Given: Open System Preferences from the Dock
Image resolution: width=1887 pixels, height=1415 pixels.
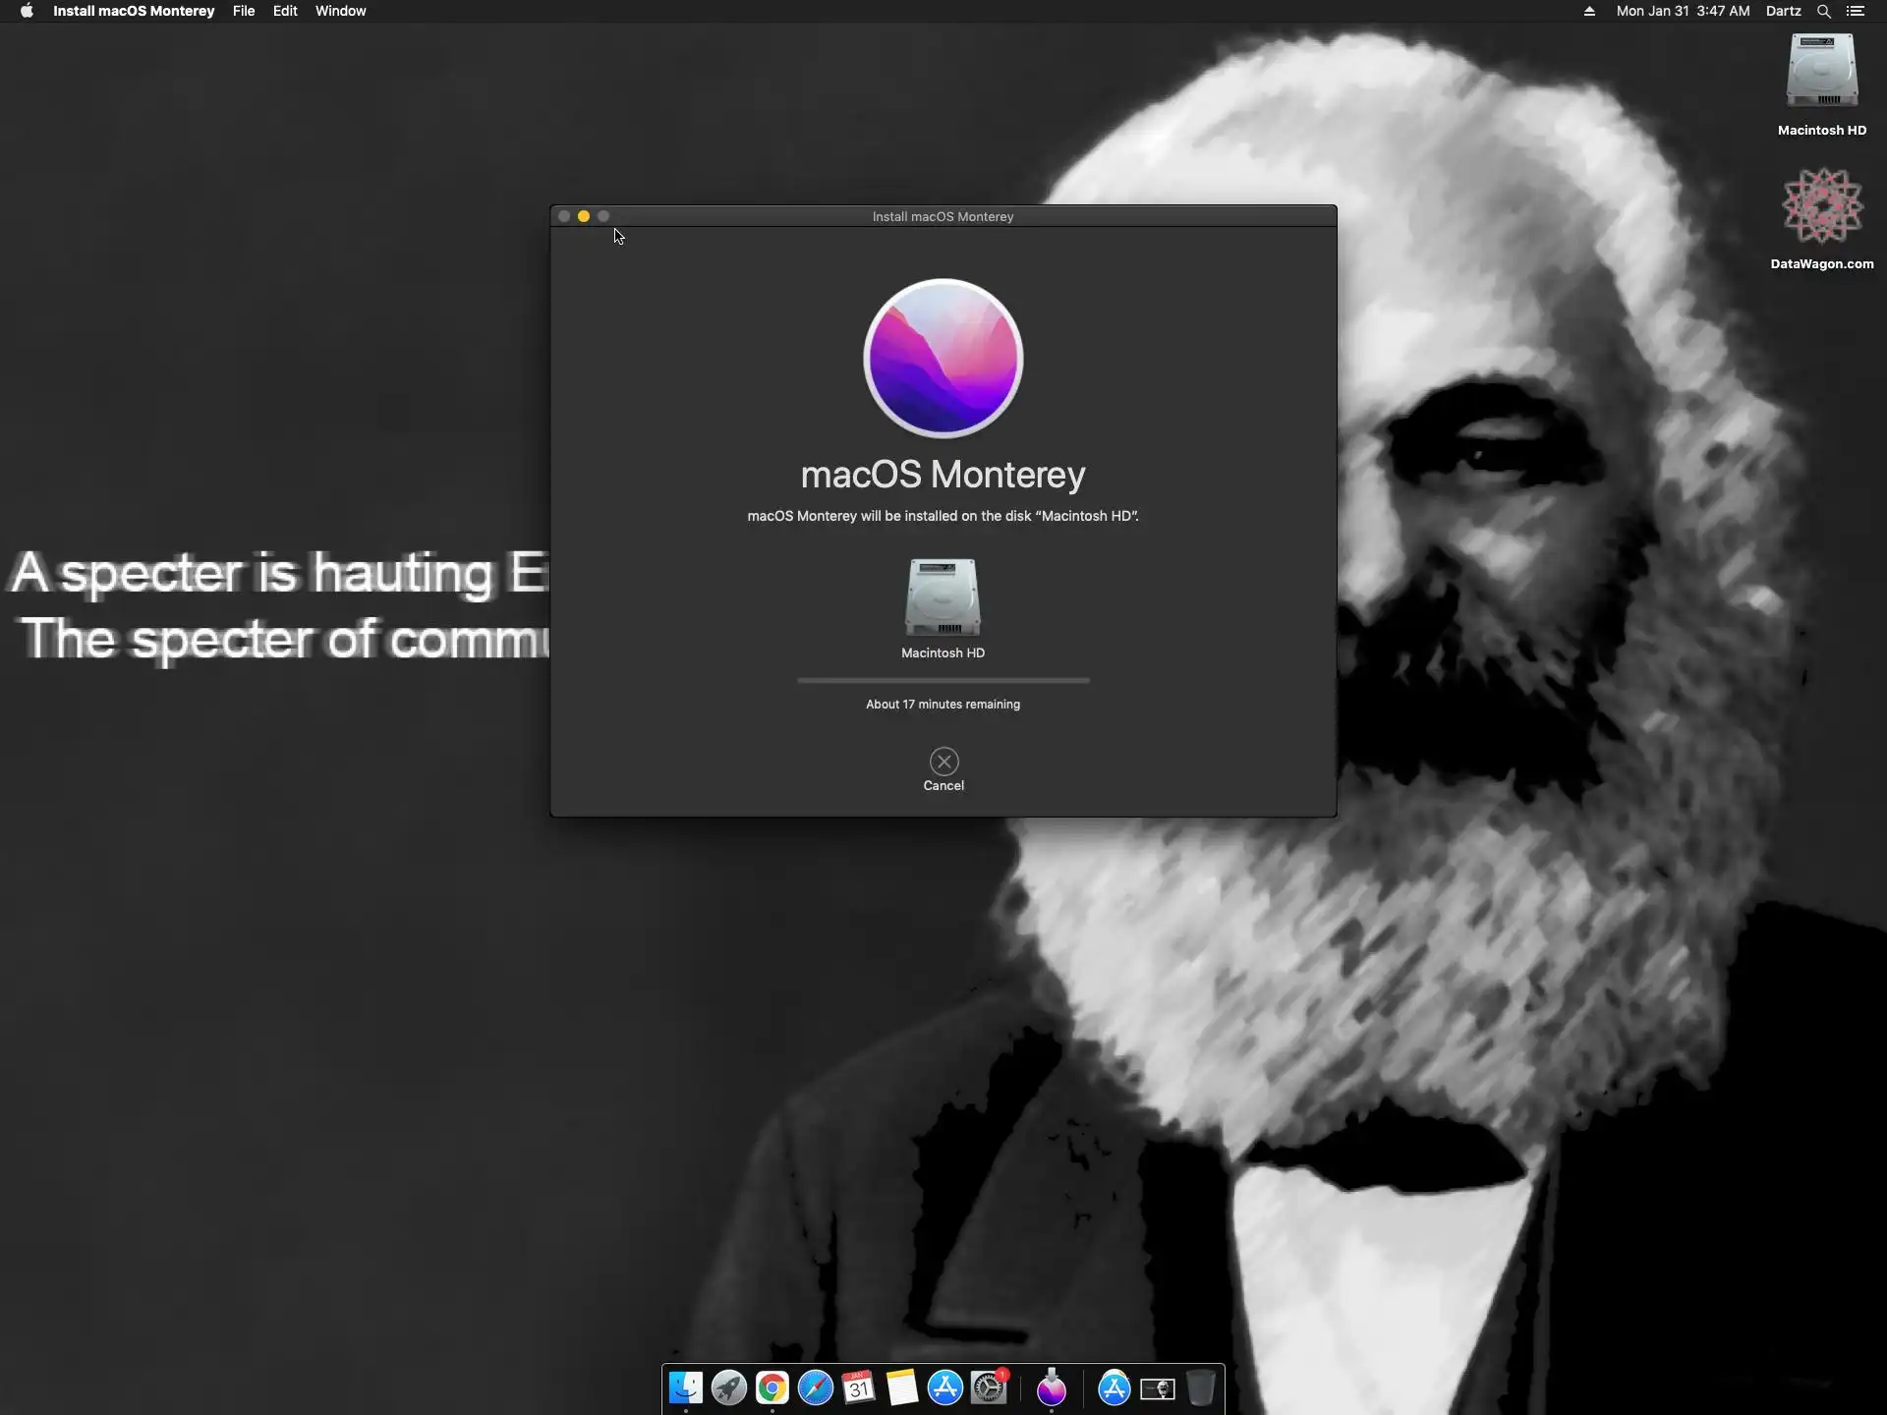Looking at the screenshot, I should tap(989, 1387).
